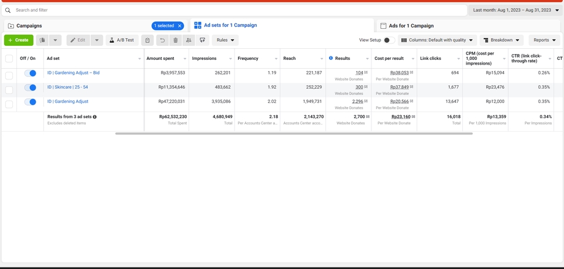Click attribution icon beside 2,700 total results

[368, 116]
